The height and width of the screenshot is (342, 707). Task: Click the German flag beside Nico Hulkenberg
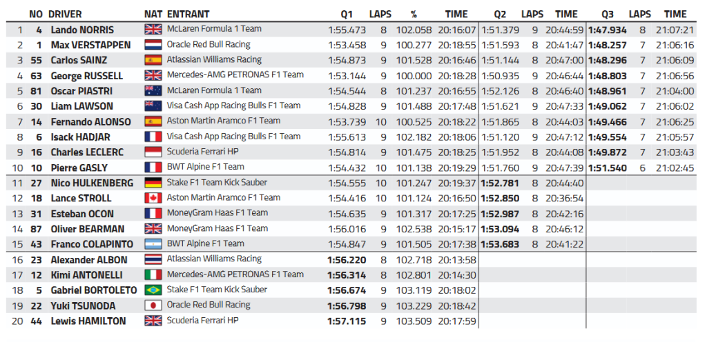pyautogui.click(x=153, y=183)
